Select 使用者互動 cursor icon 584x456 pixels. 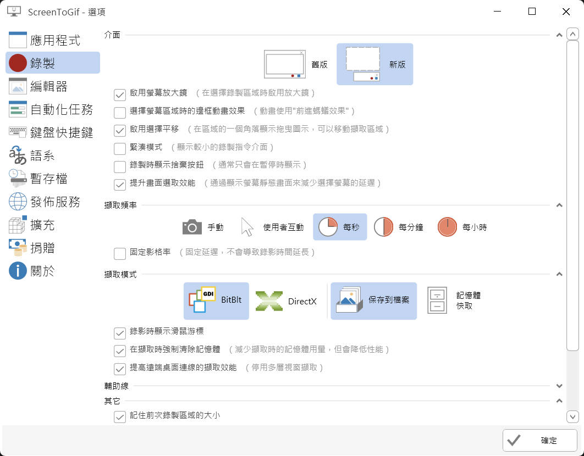247,227
